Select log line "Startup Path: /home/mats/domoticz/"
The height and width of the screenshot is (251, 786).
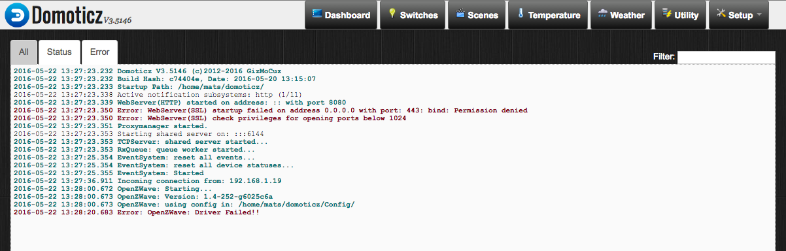pyautogui.click(x=139, y=86)
